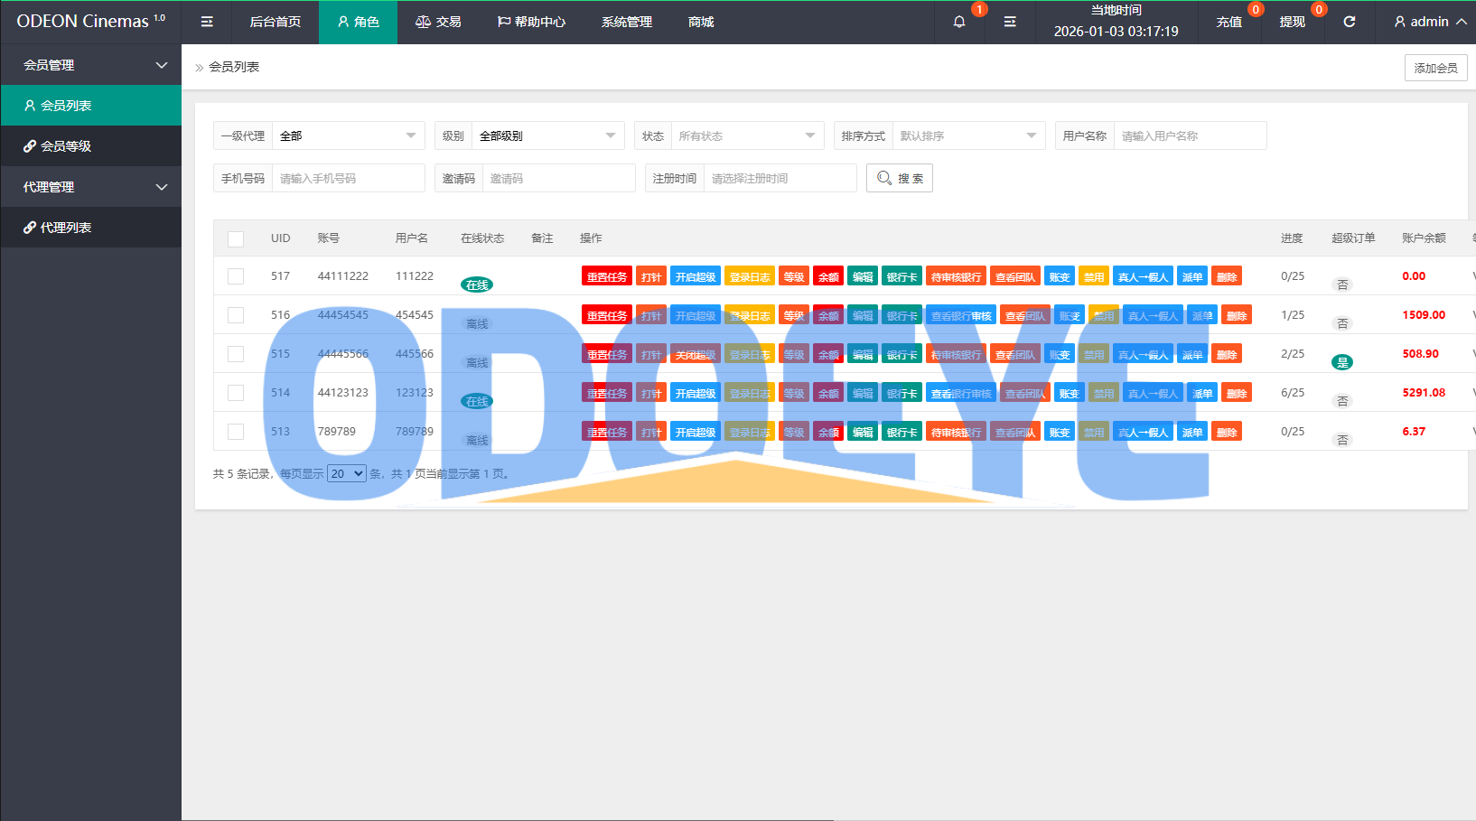Open 代理列表 in the sidebar
The image size is (1476, 821).
pyautogui.click(x=65, y=228)
